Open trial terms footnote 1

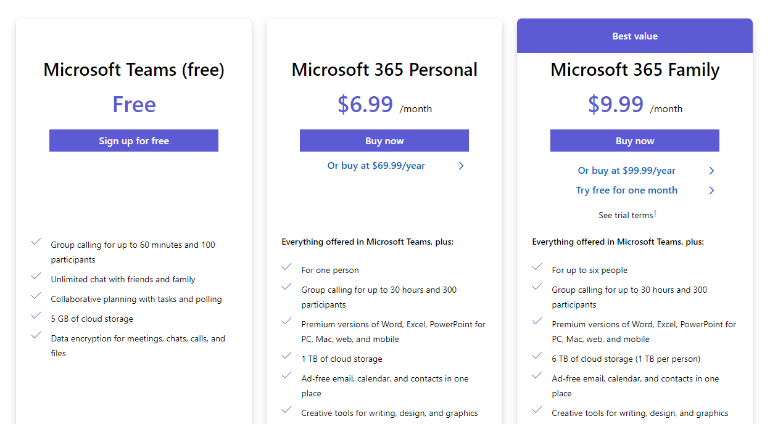pos(655,213)
